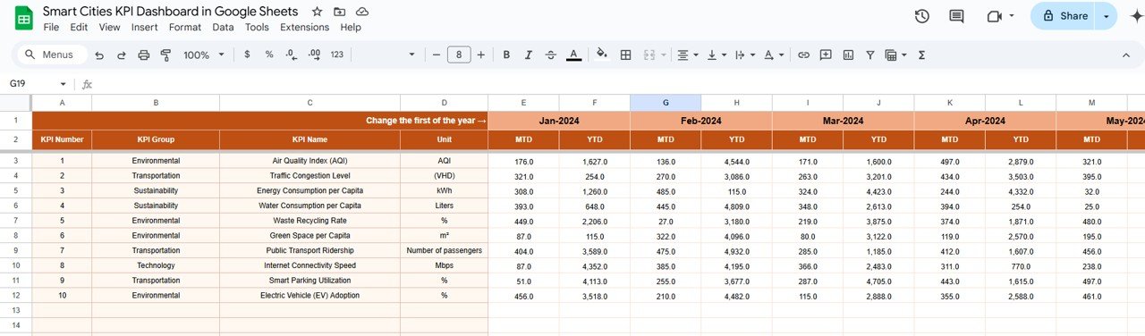Apply percent format to cell
Image resolution: width=1145 pixels, height=336 pixels.
coord(269,55)
